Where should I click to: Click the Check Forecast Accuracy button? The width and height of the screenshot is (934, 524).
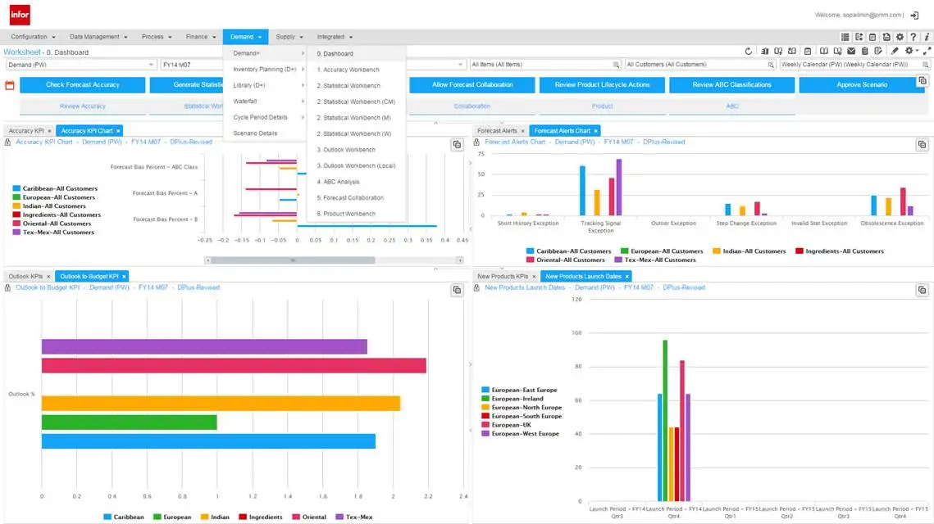click(83, 85)
